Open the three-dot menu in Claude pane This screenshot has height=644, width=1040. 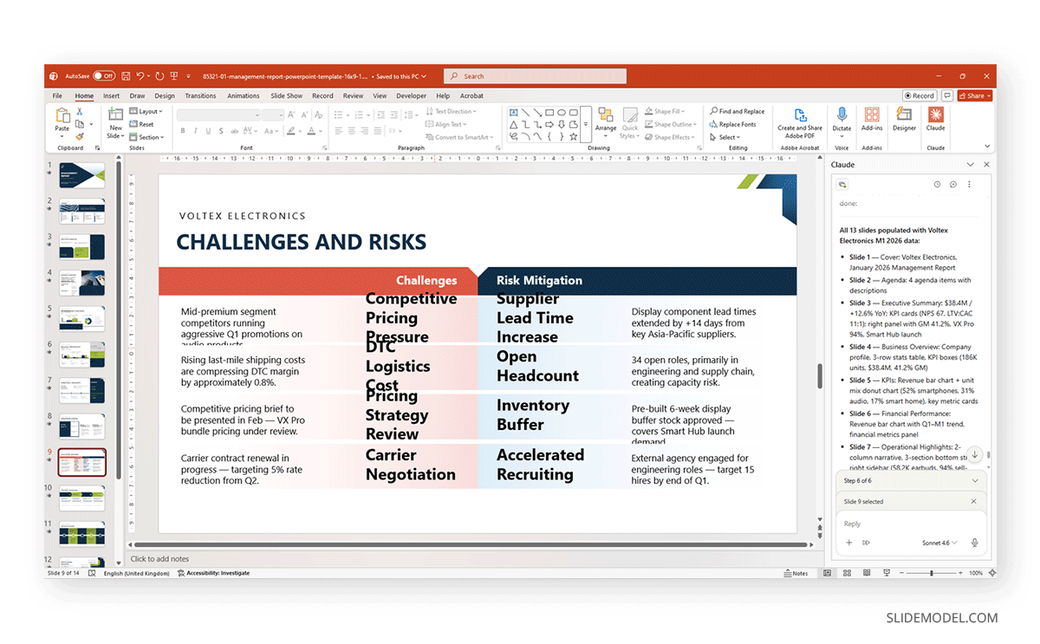pyautogui.click(x=969, y=185)
